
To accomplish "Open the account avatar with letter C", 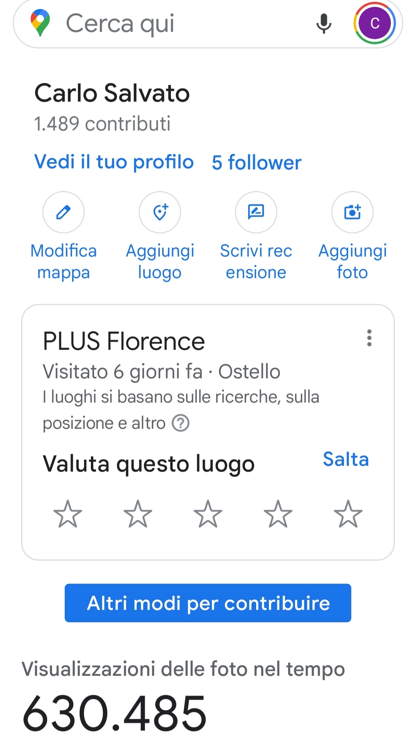I will click(375, 23).
